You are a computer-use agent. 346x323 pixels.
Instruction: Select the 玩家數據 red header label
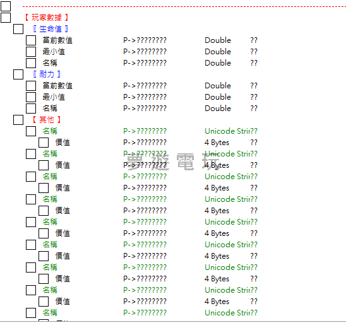pos(47,18)
